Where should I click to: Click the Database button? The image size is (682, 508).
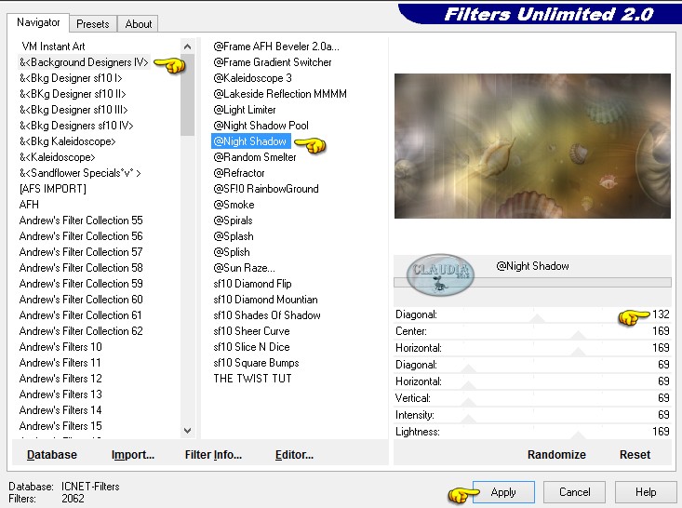(52, 455)
